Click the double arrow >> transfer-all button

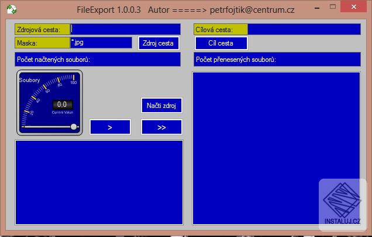coord(161,127)
